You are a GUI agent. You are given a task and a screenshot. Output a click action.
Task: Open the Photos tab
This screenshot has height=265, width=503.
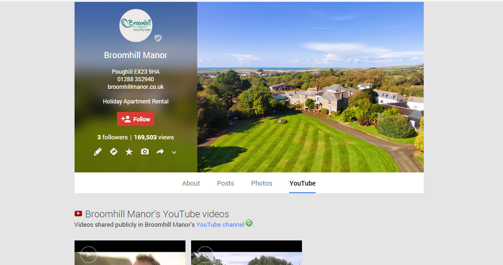click(262, 183)
